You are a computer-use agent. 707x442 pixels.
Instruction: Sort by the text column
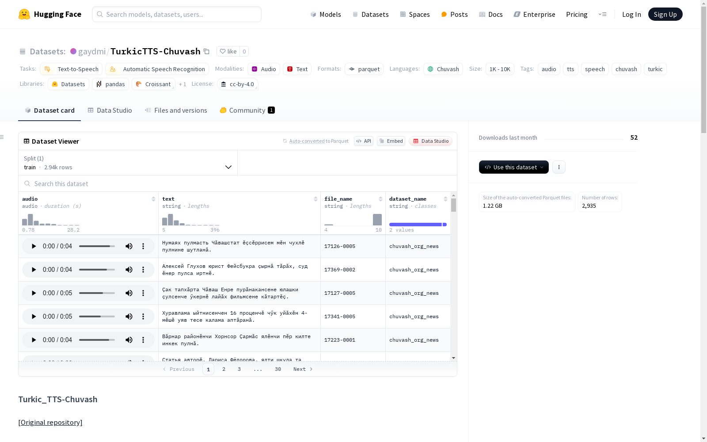tap(315, 199)
